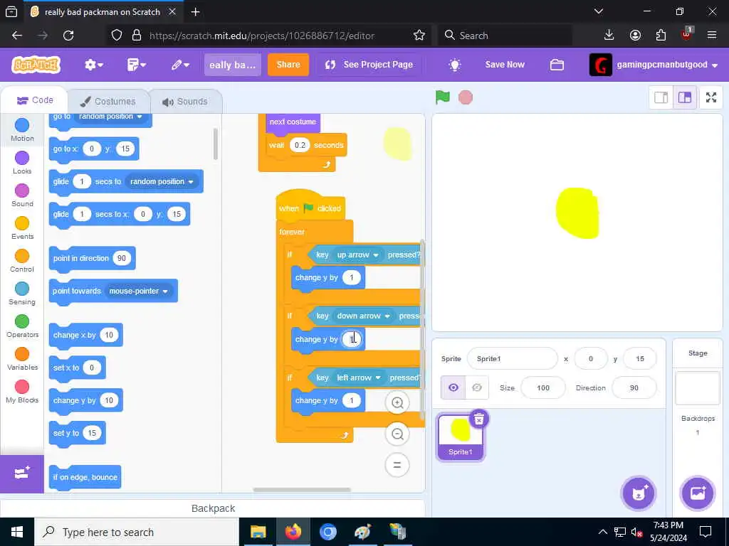Open gamingpcmanbutgood account menu
The image size is (729, 546).
click(x=654, y=65)
